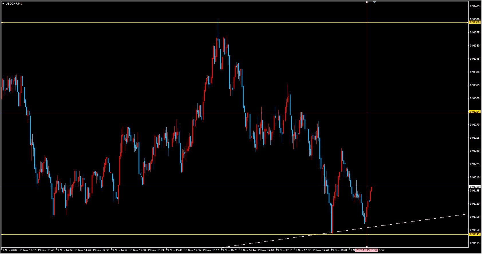
Task: Click the USDCHF,M1 chart title label
Action: click(13, 4)
